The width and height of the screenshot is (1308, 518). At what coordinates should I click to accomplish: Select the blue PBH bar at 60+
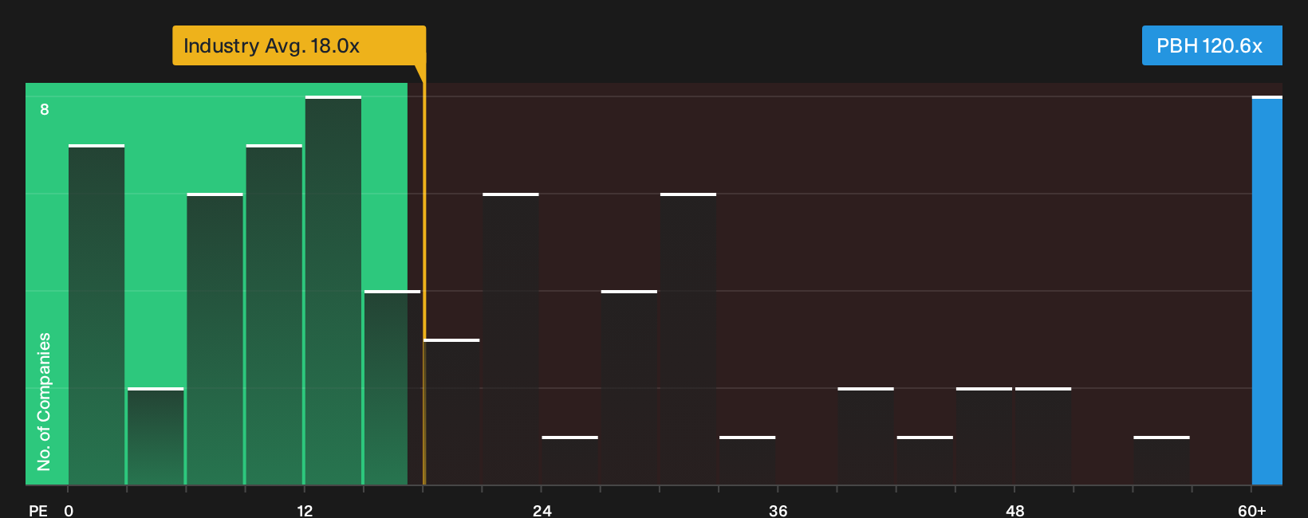(x=1267, y=290)
